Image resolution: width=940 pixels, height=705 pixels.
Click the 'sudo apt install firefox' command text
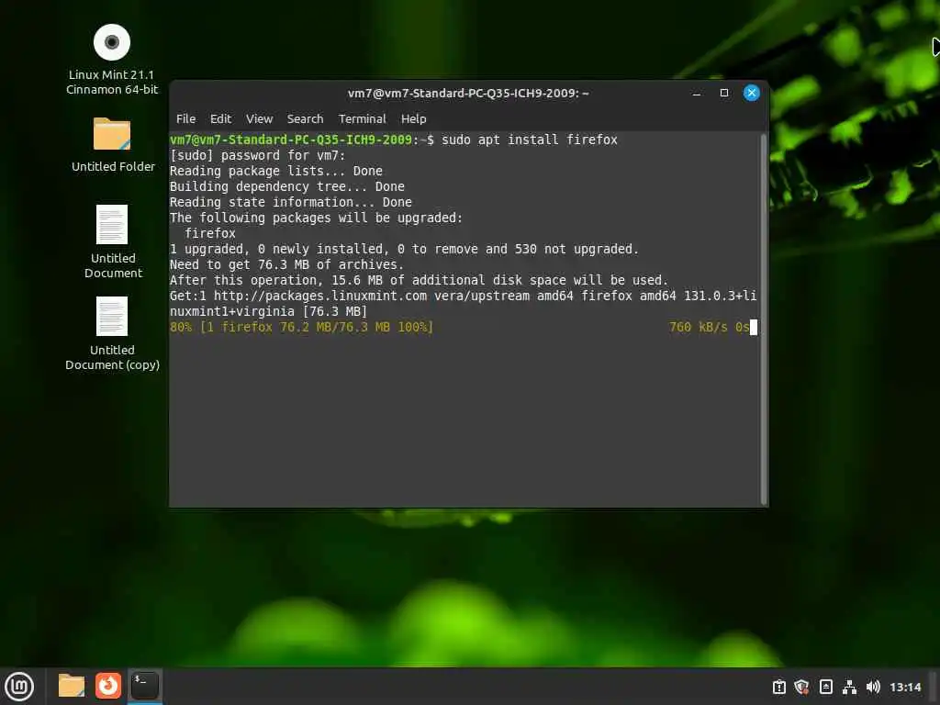(x=530, y=140)
